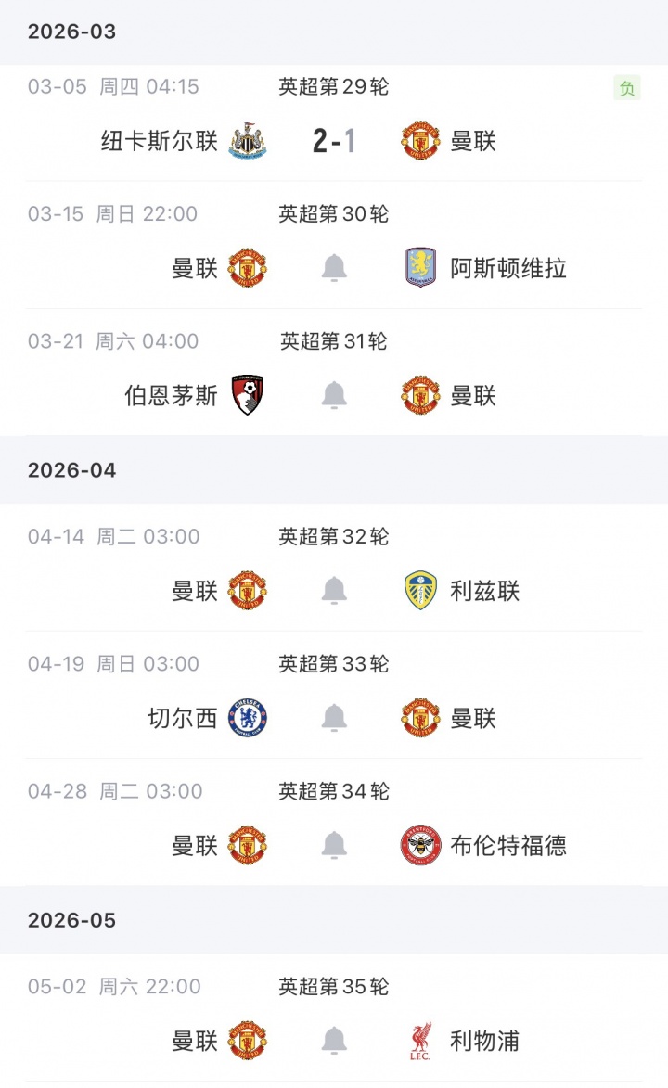The image size is (668, 1088).
Task: Toggle notification bell for Brentford match
Action: coord(334,845)
